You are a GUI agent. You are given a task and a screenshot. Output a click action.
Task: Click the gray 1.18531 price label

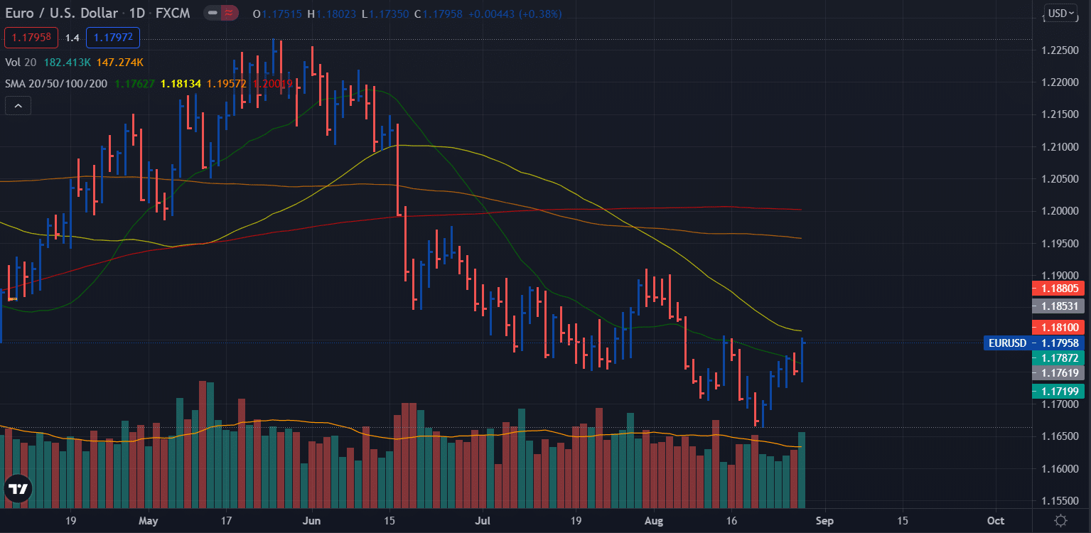[x=1060, y=307]
